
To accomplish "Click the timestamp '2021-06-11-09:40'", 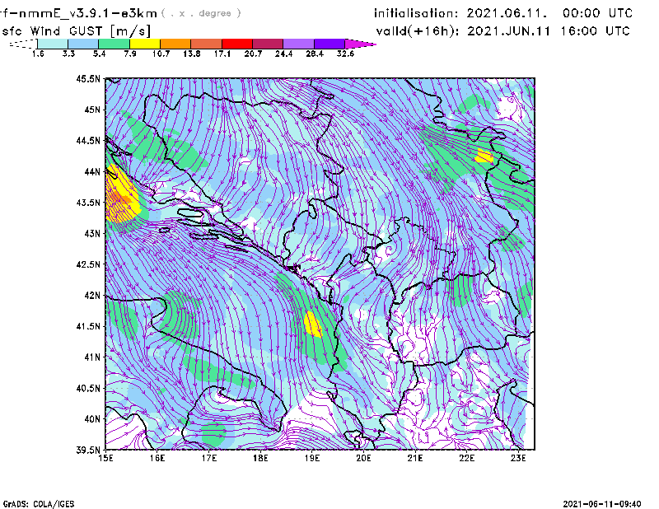I will (x=602, y=504).
